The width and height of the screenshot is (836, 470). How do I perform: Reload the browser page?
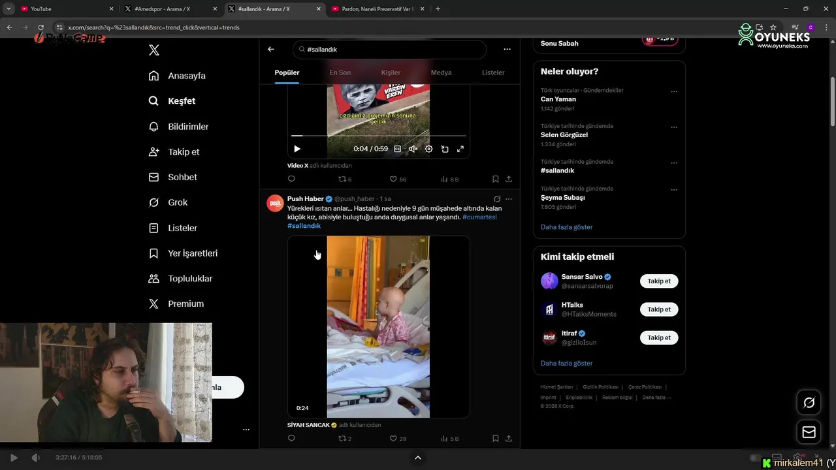pyautogui.click(x=40, y=27)
